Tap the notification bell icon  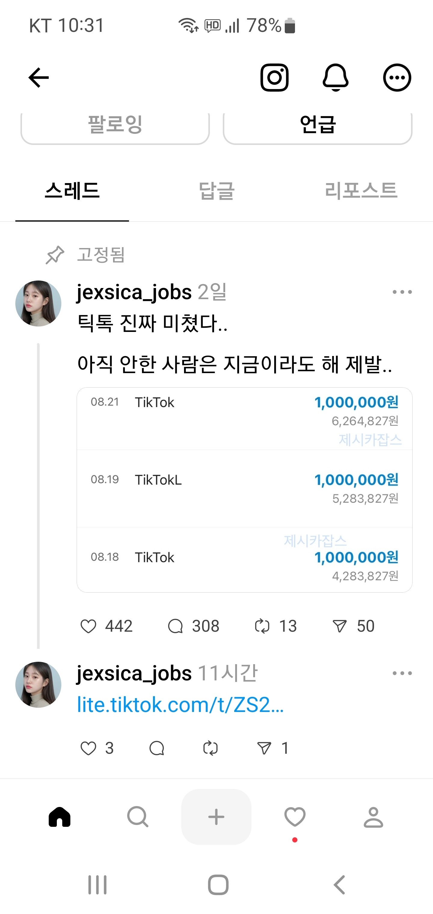click(335, 77)
